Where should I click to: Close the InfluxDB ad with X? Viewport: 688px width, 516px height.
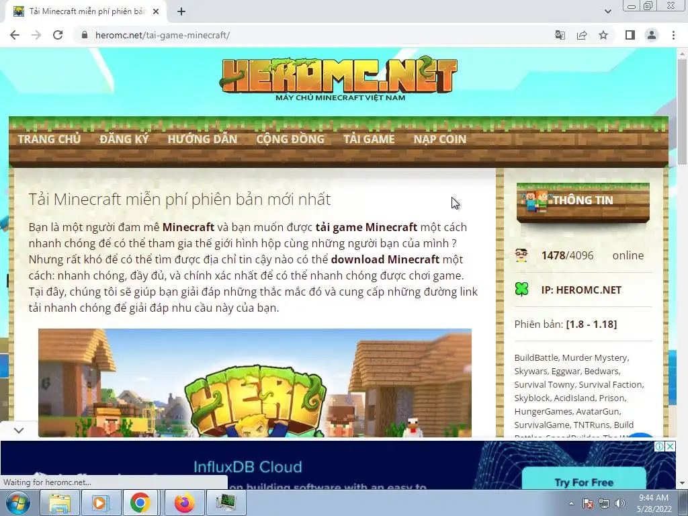[670, 446]
